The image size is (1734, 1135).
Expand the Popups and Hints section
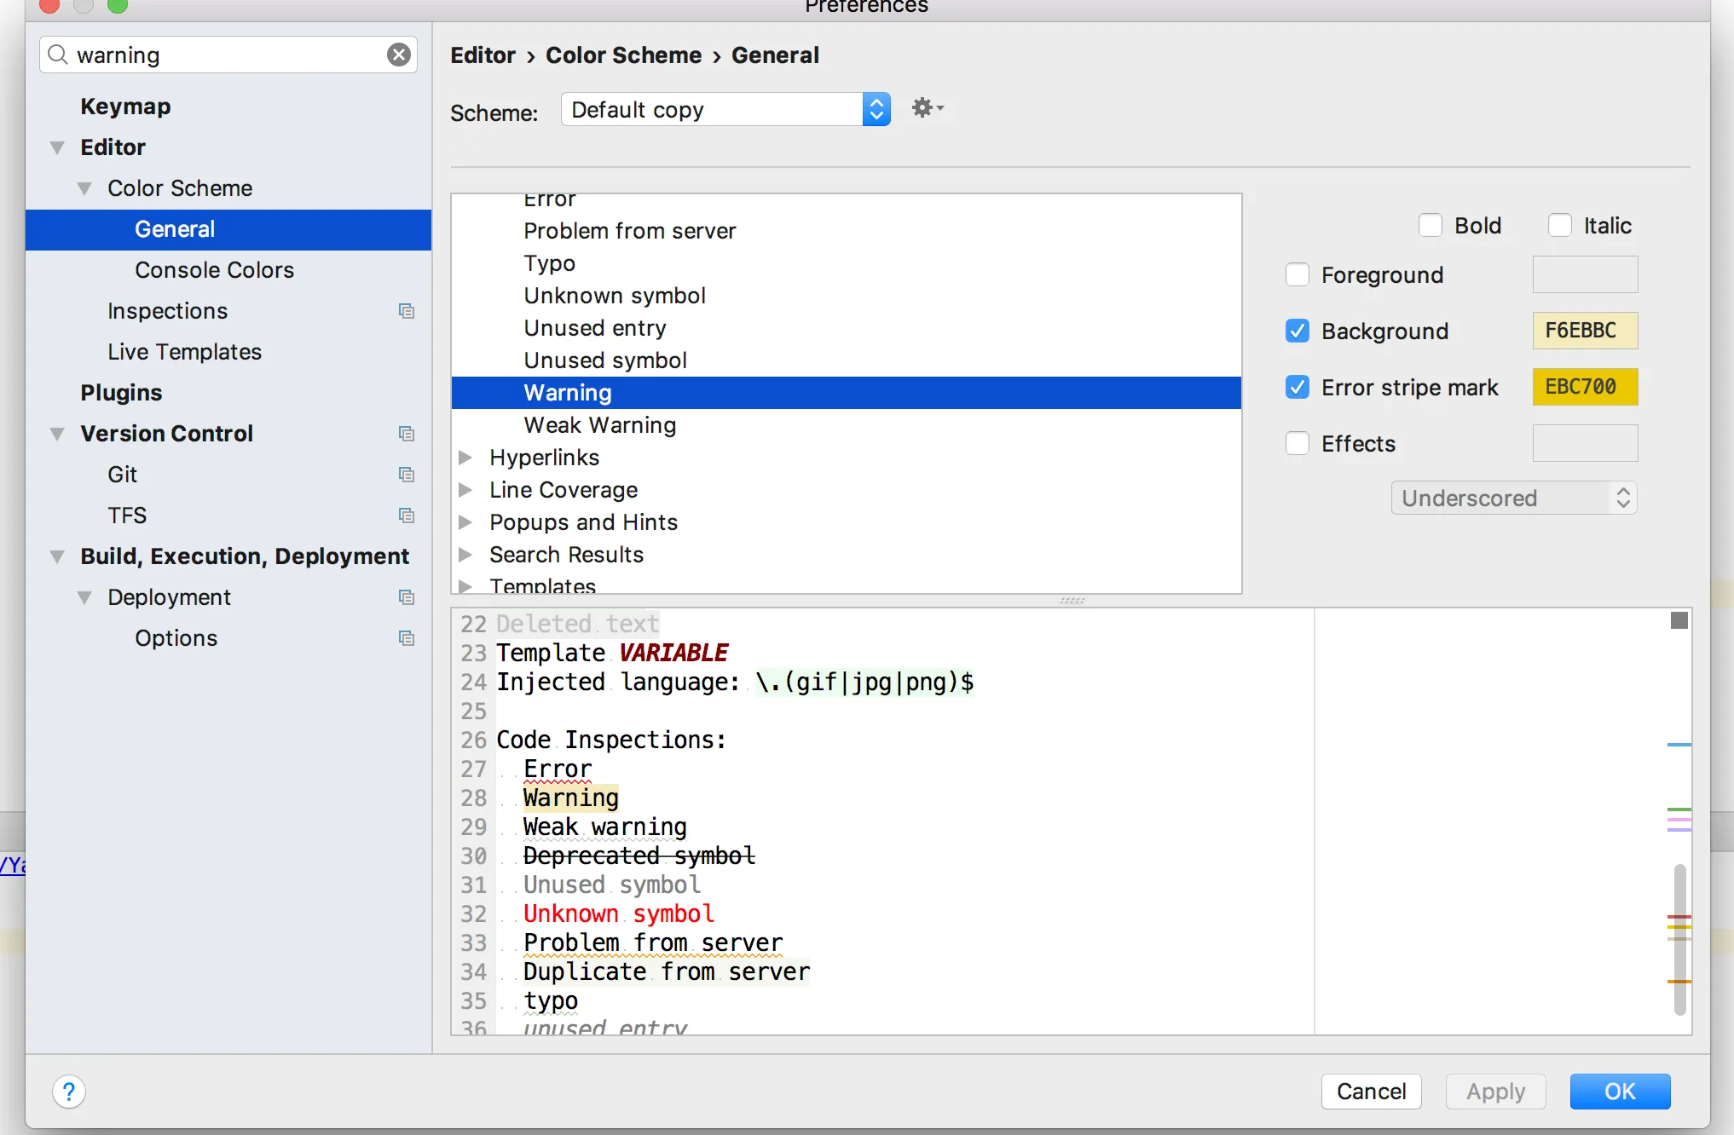tap(471, 521)
